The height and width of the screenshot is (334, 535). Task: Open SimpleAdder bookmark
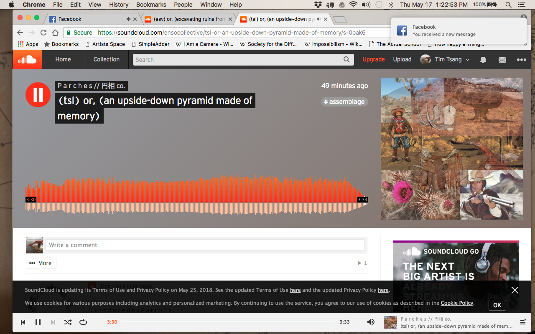click(150, 44)
